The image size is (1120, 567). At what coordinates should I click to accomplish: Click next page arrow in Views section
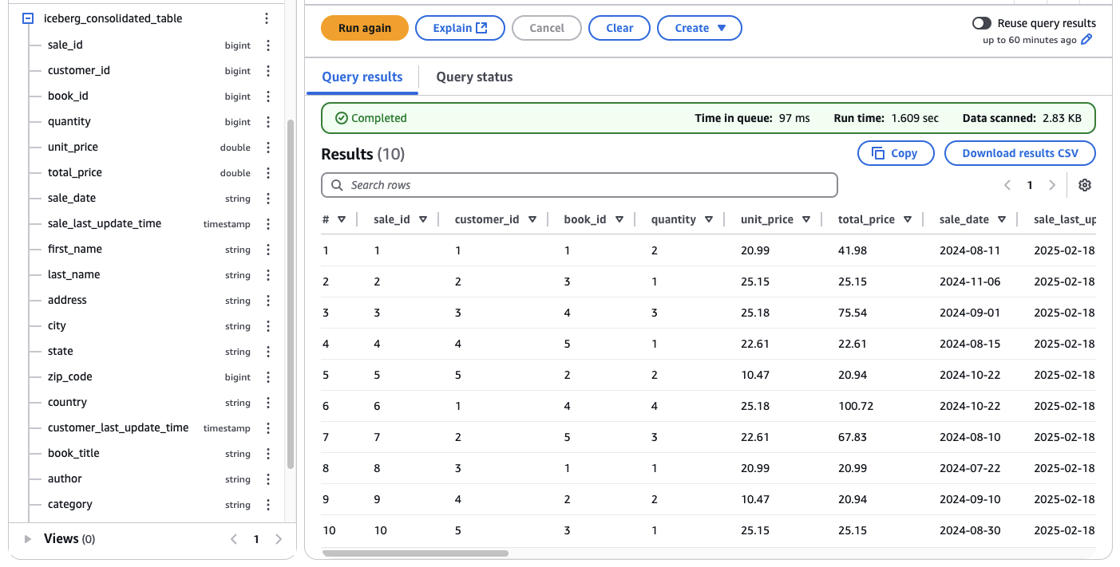(x=279, y=539)
